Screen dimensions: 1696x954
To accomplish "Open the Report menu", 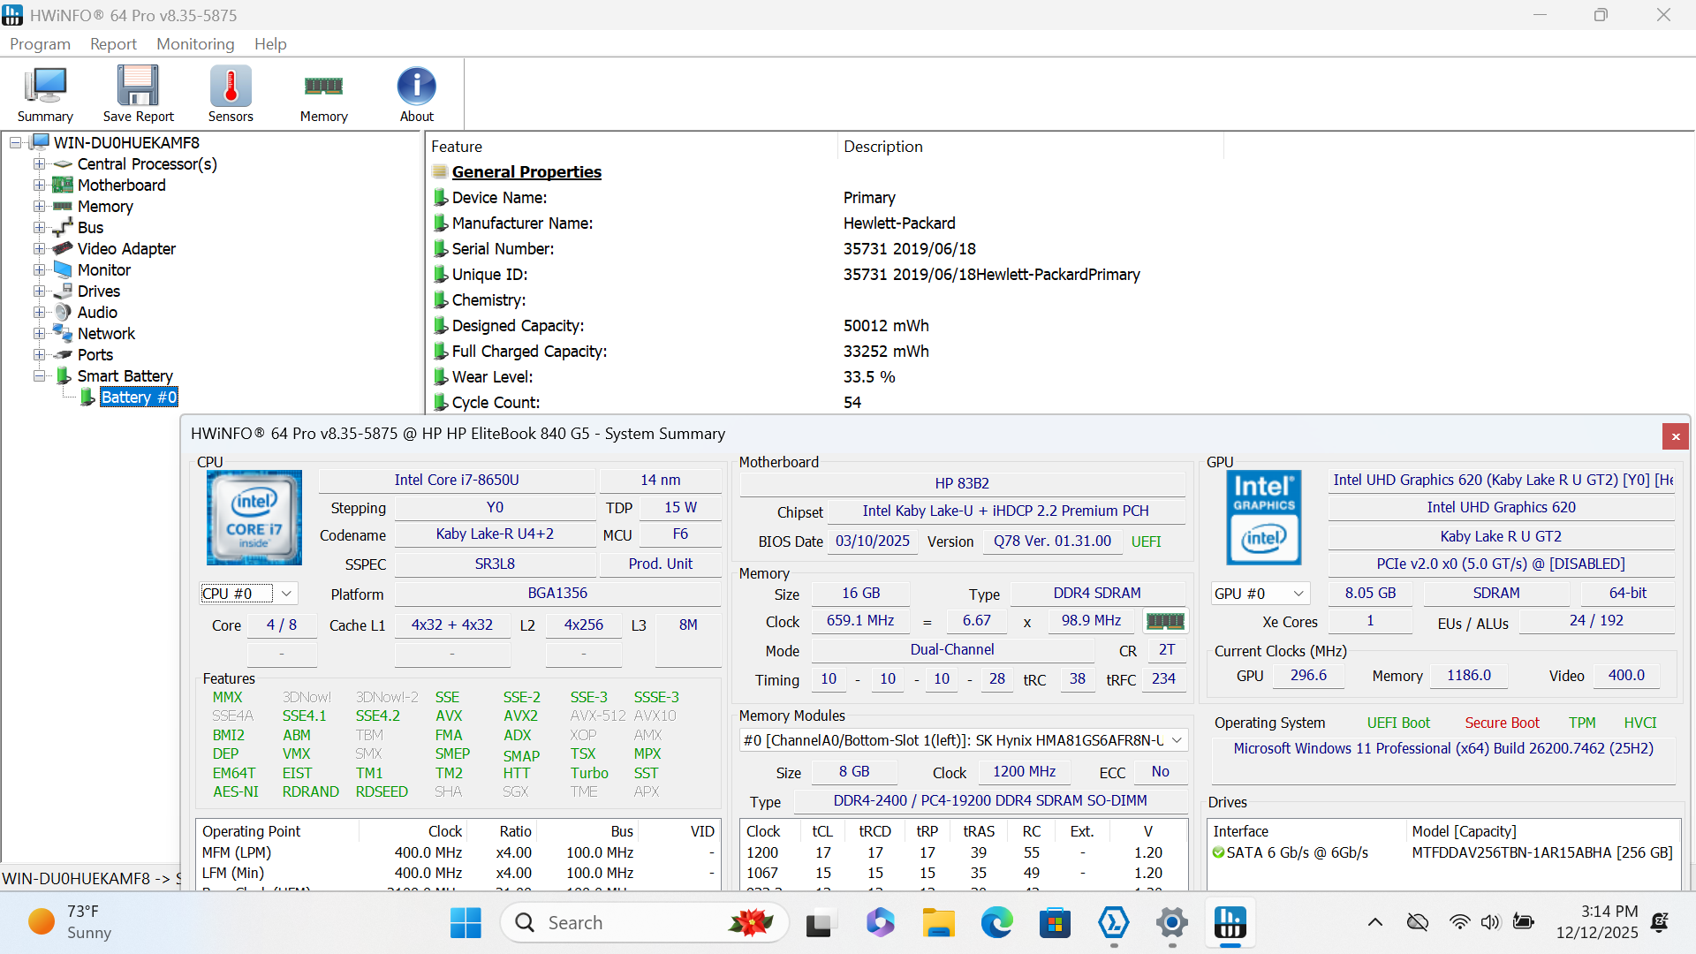I will click(x=113, y=44).
